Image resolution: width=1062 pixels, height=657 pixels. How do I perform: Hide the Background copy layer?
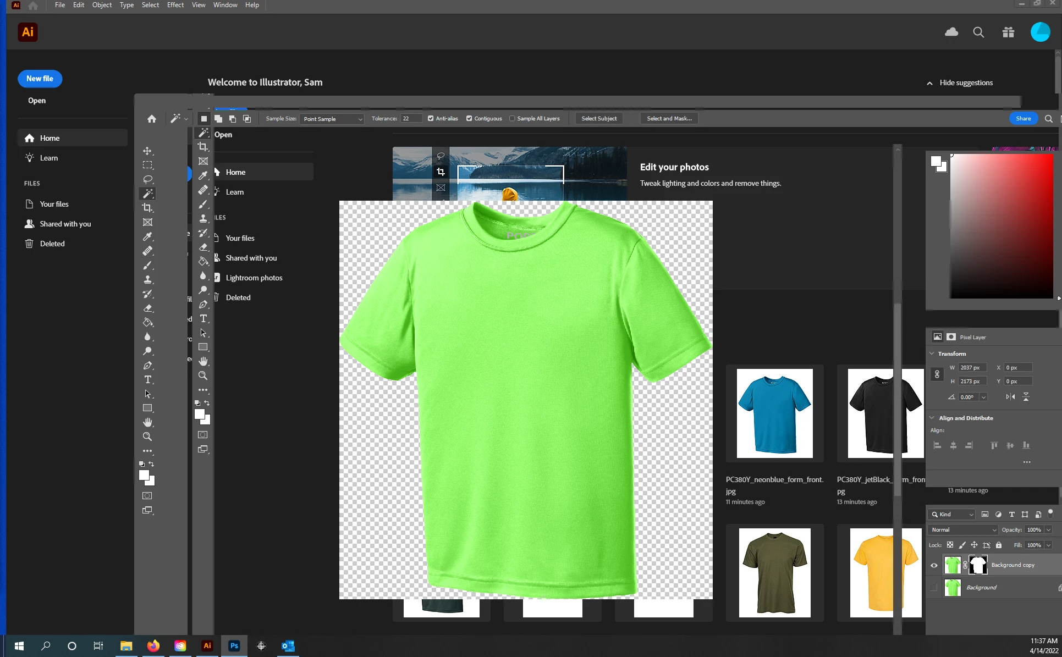[x=934, y=565]
